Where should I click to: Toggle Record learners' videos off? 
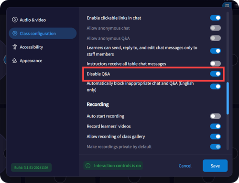coord(216,126)
